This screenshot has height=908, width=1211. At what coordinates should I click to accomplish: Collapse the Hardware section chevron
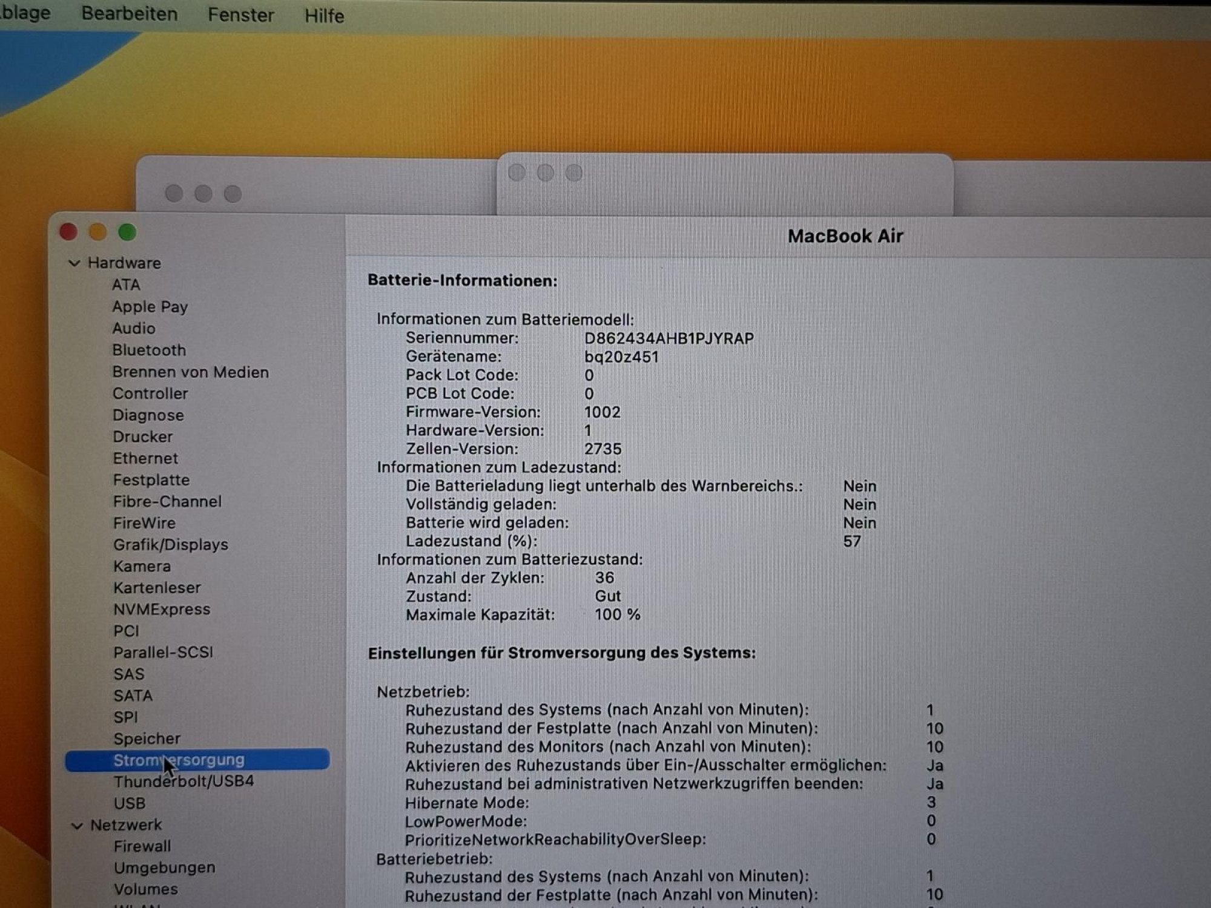point(74,263)
